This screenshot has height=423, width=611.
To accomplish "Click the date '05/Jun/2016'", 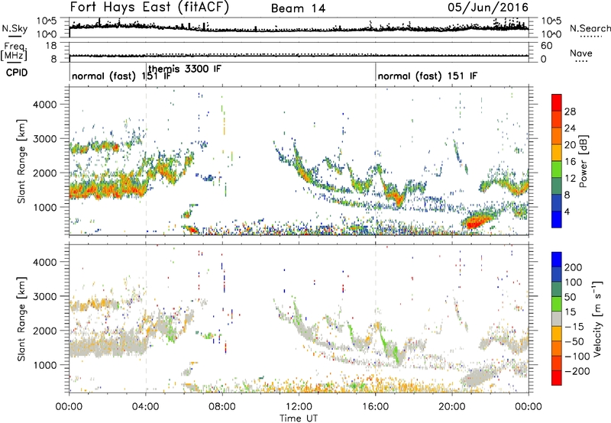I will pos(488,8).
